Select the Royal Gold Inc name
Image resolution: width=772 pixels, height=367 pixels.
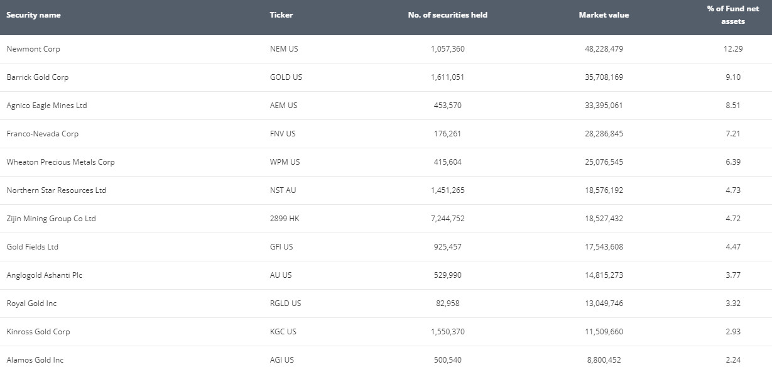click(x=31, y=304)
